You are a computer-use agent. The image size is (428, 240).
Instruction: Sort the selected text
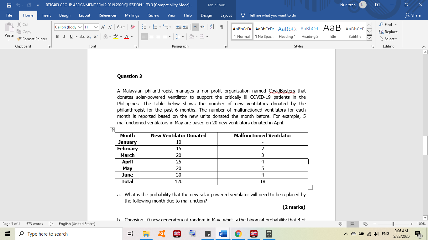(212, 27)
